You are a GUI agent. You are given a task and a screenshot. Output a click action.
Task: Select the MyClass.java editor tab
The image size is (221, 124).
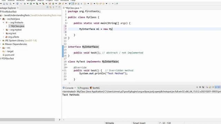coord(73,8)
